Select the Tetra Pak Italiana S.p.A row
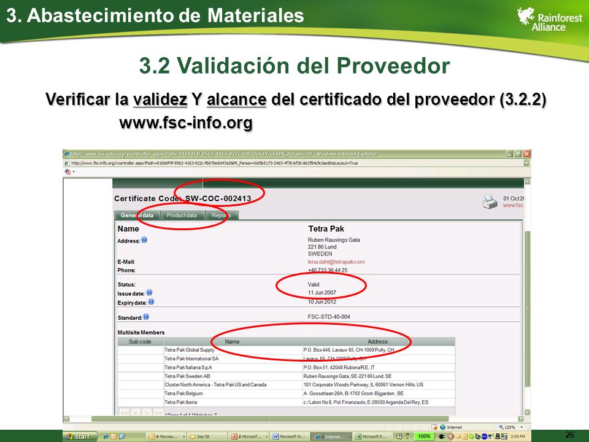The height and width of the screenshot is (442, 589). click(x=287, y=367)
